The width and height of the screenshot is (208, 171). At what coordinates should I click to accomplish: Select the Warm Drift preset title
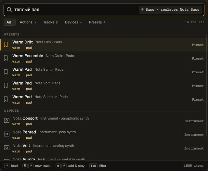[x=22, y=42]
